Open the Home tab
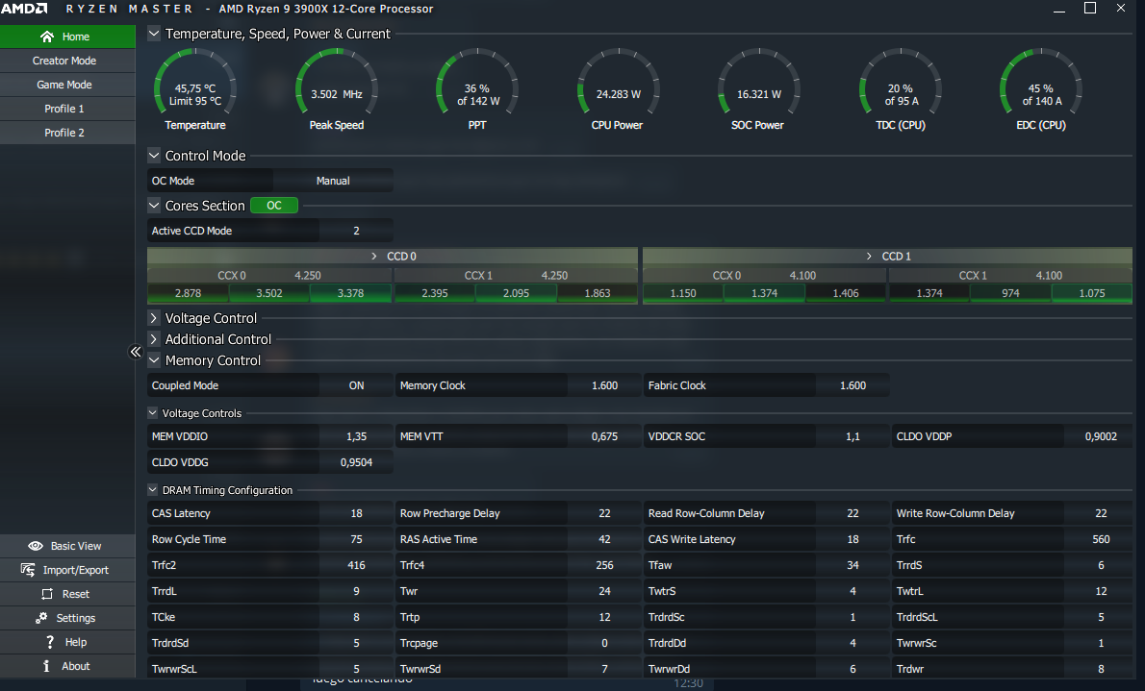This screenshot has height=691, width=1145. tap(68, 37)
